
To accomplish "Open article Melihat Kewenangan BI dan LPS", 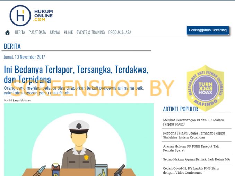I will click(x=193, y=122).
